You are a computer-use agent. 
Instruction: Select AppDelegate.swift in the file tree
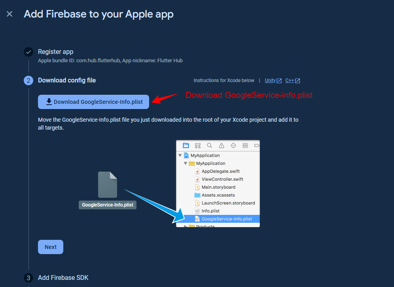[x=220, y=171]
